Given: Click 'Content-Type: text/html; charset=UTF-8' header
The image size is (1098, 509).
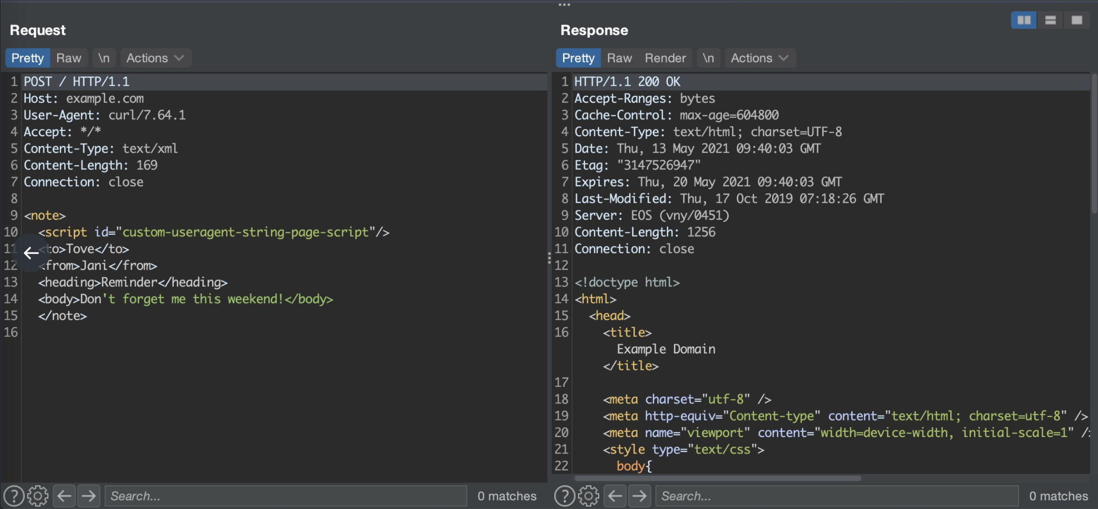Looking at the screenshot, I should tap(708, 132).
